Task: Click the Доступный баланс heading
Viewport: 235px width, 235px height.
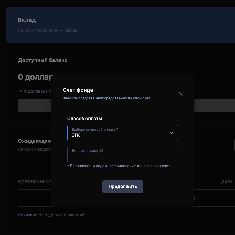Action: (43, 60)
